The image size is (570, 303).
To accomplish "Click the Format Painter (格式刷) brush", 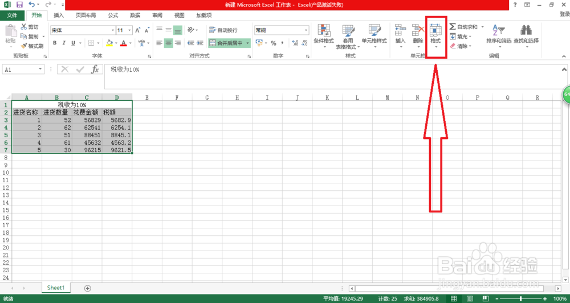I will [x=23, y=46].
